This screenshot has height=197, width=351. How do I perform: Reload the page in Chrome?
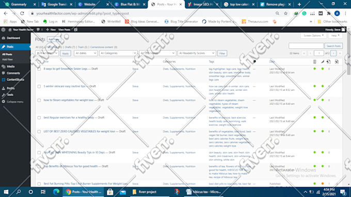pyautogui.click(x=22, y=13)
